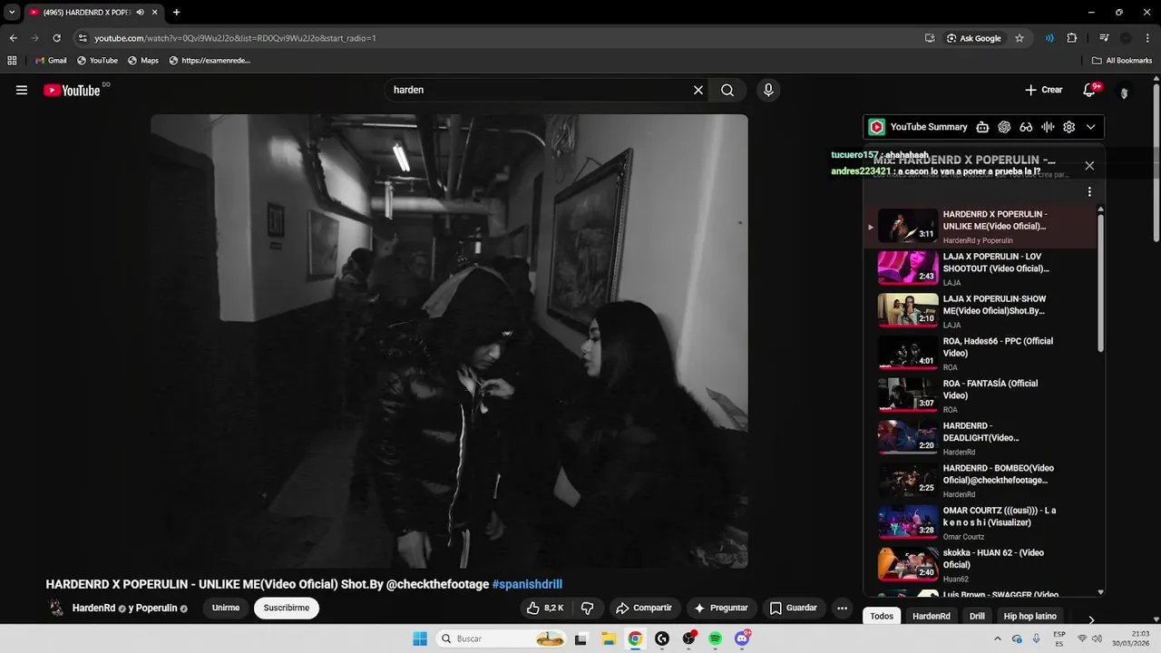Click the robot icon in YouTube Summary
The height and width of the screenshot is (653, 1161).
(982, 127)
